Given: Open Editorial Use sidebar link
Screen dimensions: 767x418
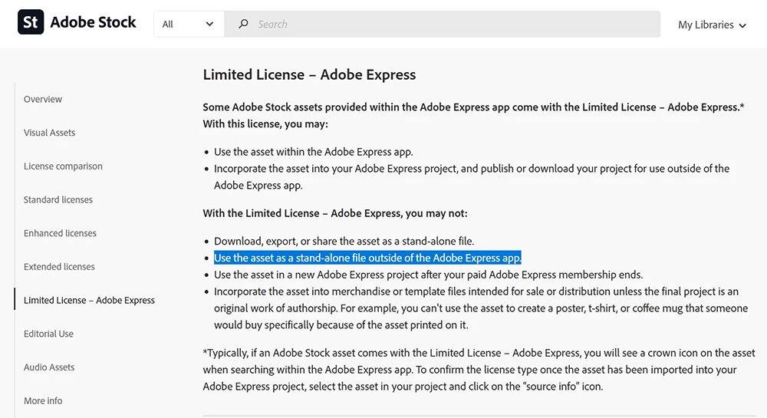Looking at the screenshot, I should coord(48,334).
